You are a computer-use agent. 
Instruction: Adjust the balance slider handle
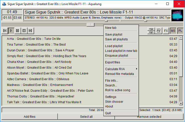coord(146,21)
